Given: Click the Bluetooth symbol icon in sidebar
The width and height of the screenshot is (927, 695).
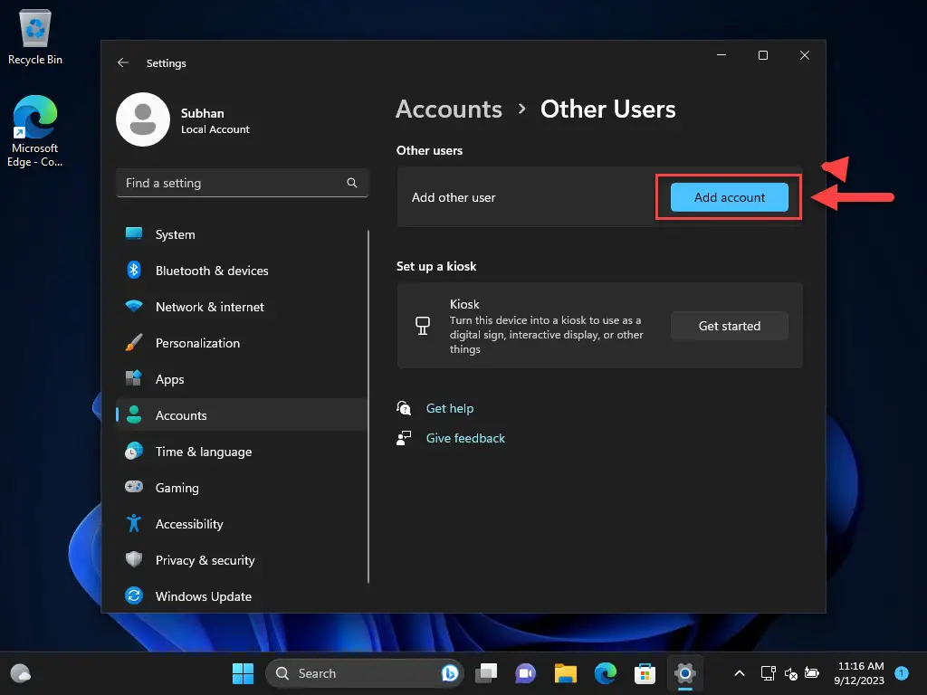Looking at the screenshot, I should (134, 270).
